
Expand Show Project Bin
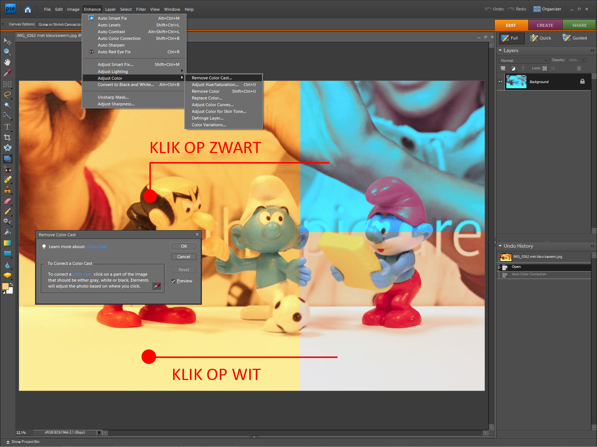coord(23,442)
